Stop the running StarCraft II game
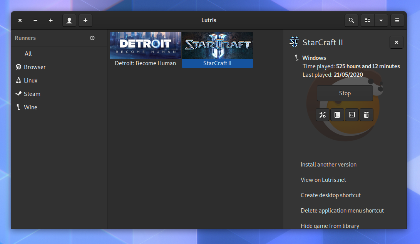420x244 pixels. [345, 93]
